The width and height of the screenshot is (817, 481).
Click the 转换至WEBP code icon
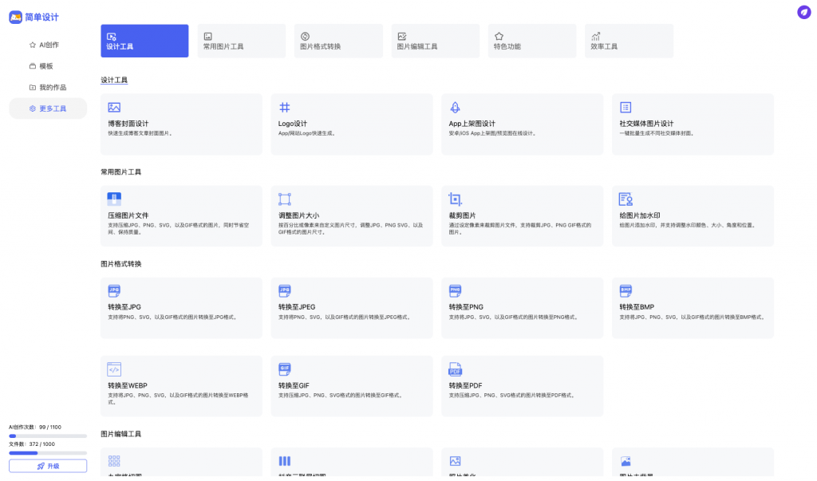114,369
